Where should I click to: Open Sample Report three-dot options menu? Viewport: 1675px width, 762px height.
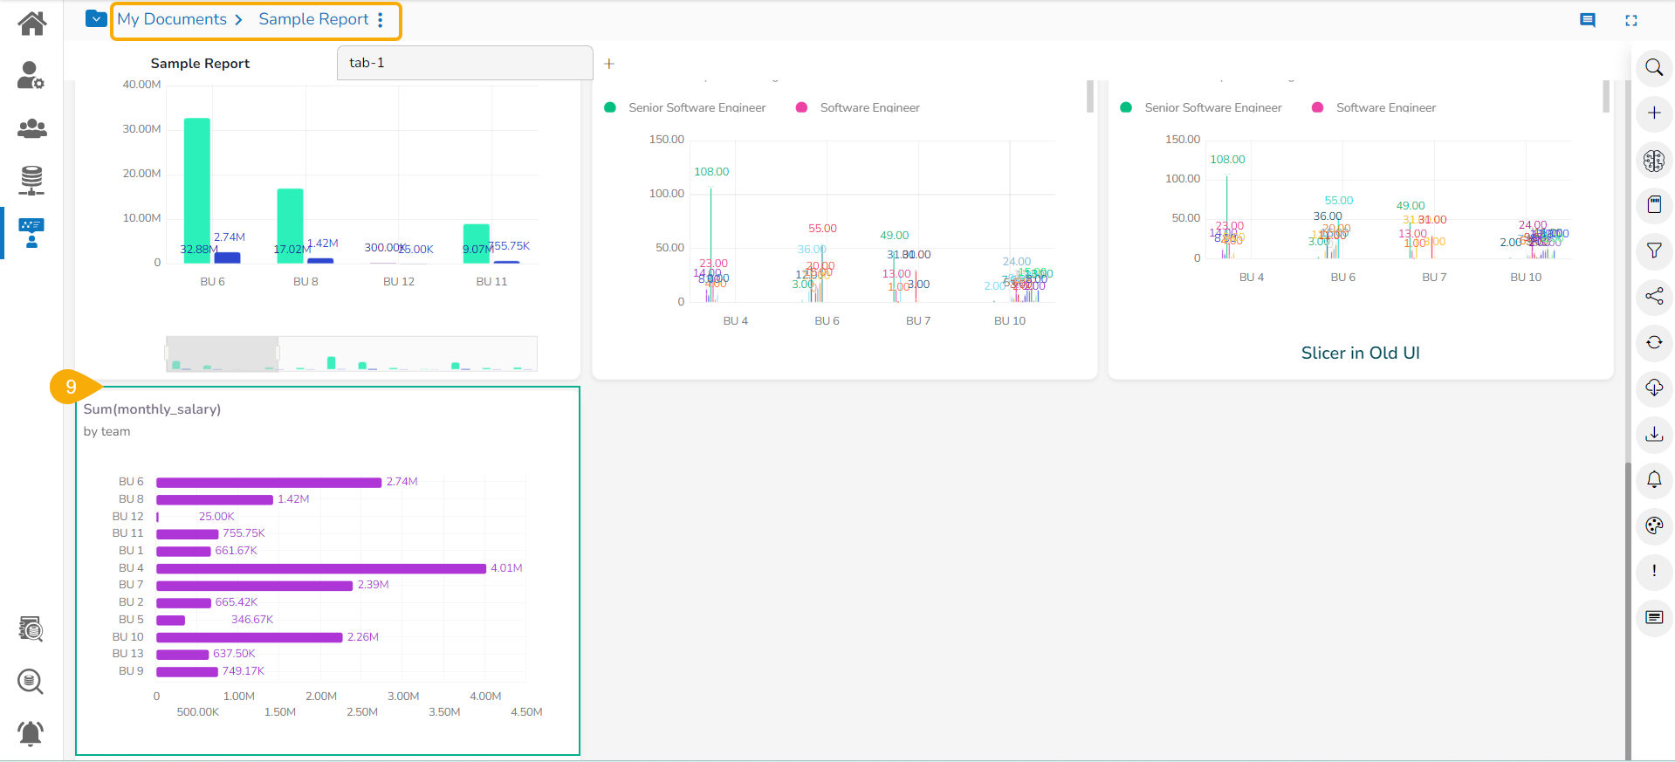381,20
